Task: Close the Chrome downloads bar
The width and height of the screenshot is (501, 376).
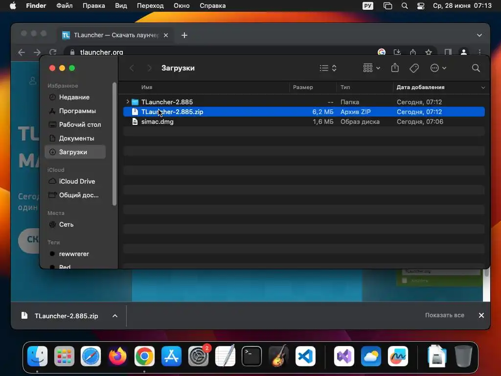Action: tap(481, 315)
